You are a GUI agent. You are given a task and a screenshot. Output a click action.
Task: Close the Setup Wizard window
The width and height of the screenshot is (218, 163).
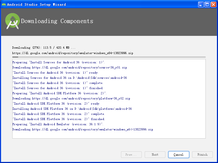click(x=213, y=5)
